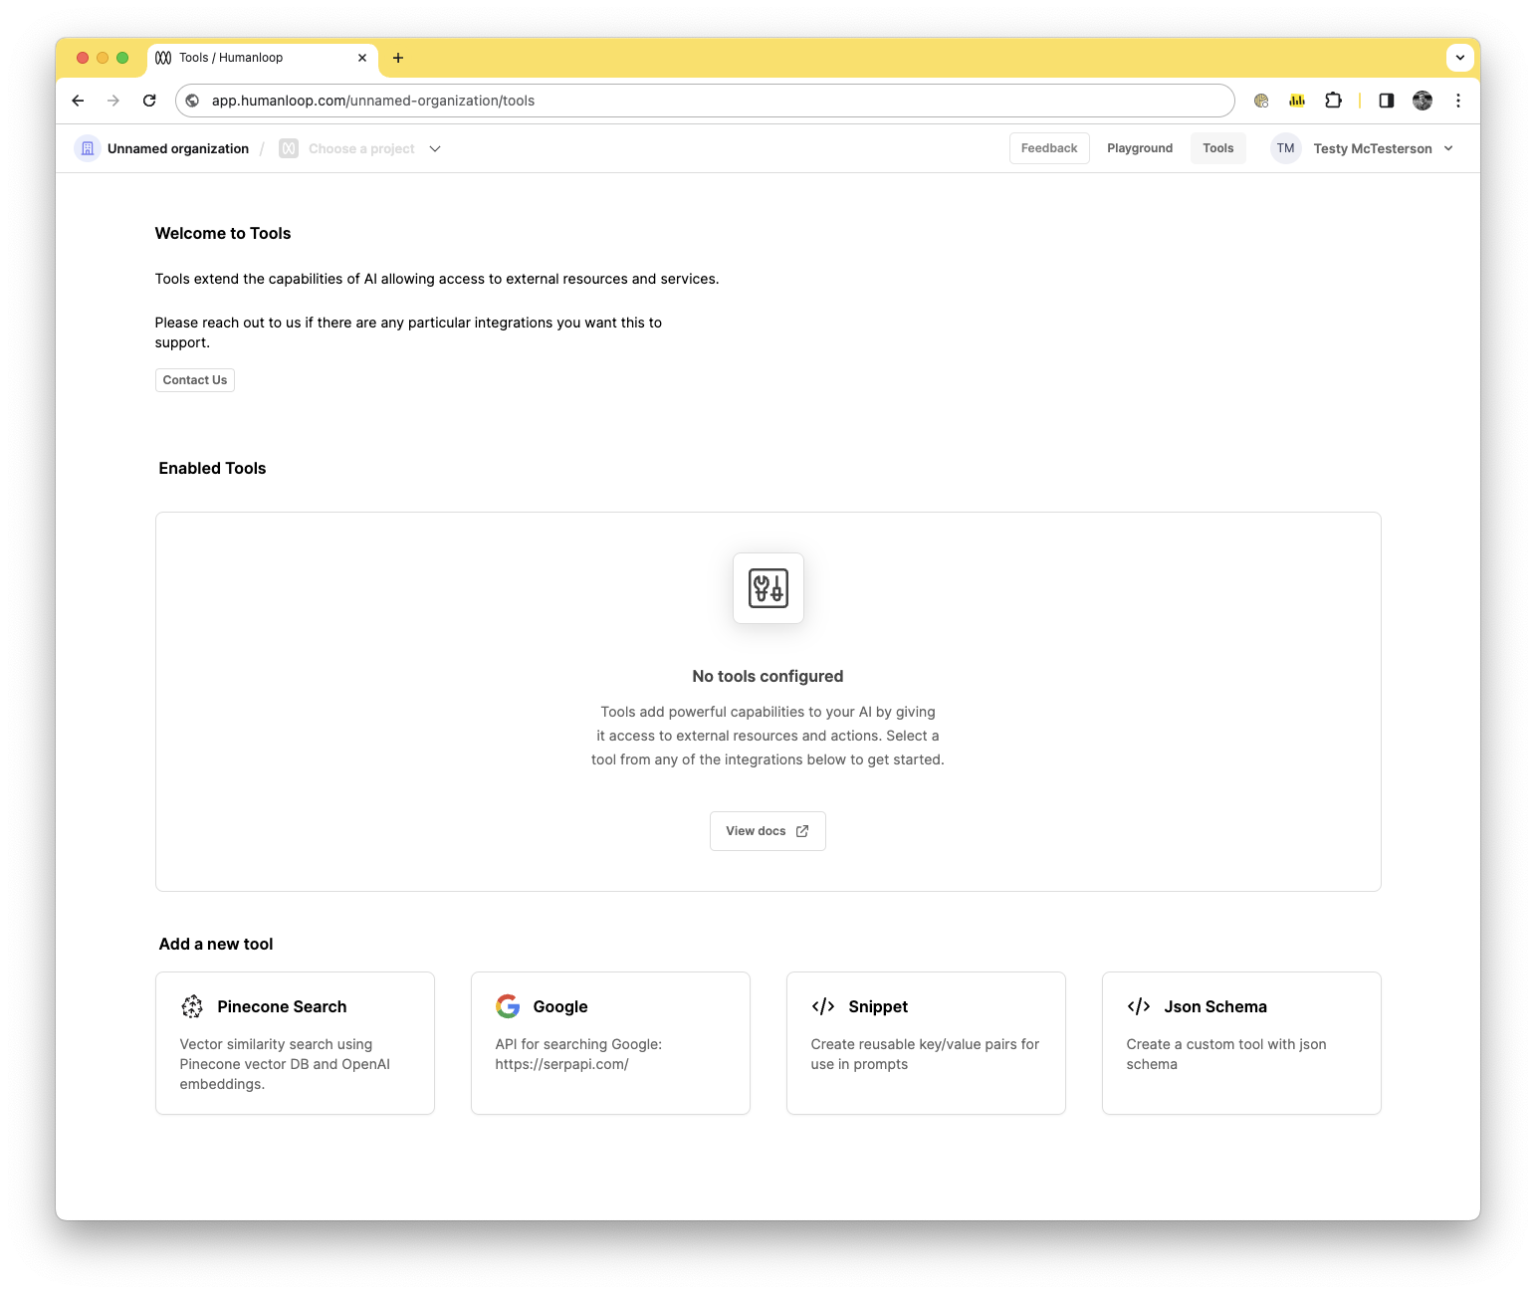Open the Extensions puzzle icon
1536x1294 pixels.
click(1333, 101)
